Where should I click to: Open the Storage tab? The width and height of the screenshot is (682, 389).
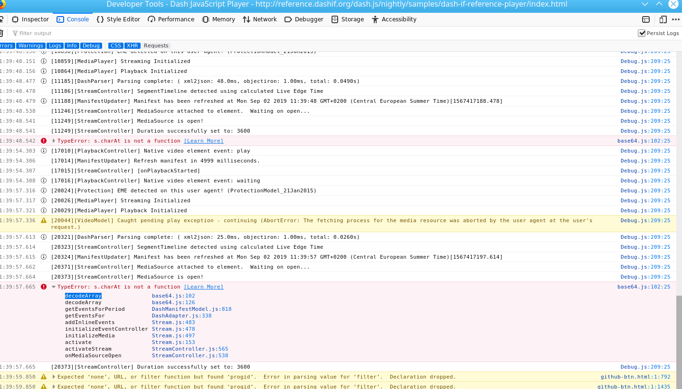pyautogui.click(x=347, y=19)
